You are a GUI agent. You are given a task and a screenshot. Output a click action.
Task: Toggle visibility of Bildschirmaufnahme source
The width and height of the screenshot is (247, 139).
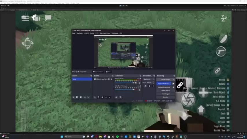pos(109,79)
